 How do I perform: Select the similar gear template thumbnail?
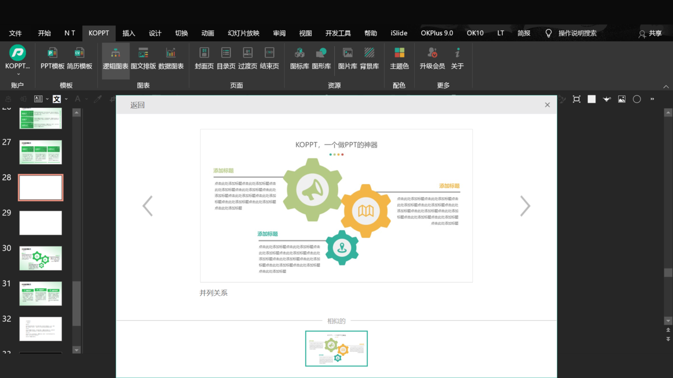click(x=336, y=348)
